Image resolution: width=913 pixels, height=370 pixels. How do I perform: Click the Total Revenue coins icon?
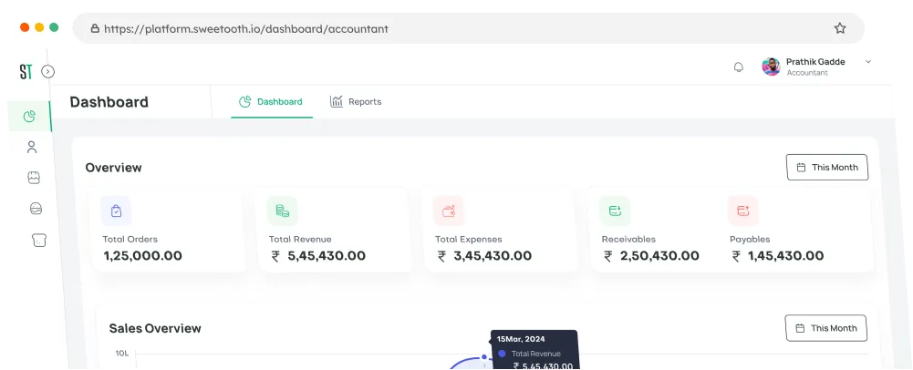[283, 211]
